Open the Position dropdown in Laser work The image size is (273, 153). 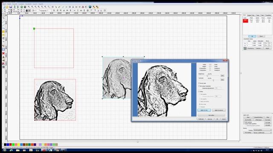[x=262, y=130]
